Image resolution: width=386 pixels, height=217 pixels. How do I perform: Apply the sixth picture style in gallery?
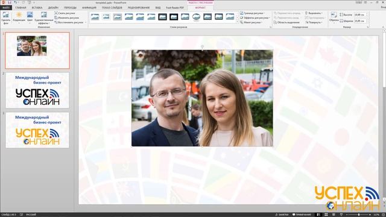[x=151, y=17]
